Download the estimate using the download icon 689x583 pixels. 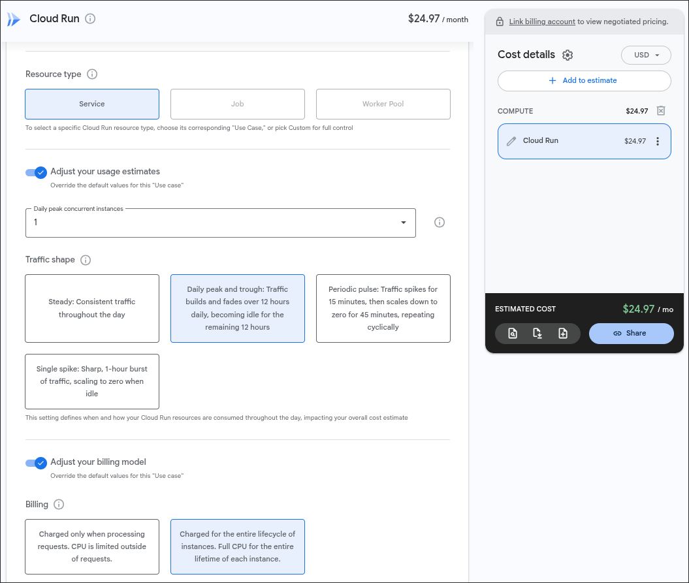537,334
